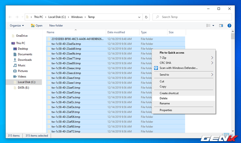Click the This PC monitor icon in the sidebar

click(13, 43)
